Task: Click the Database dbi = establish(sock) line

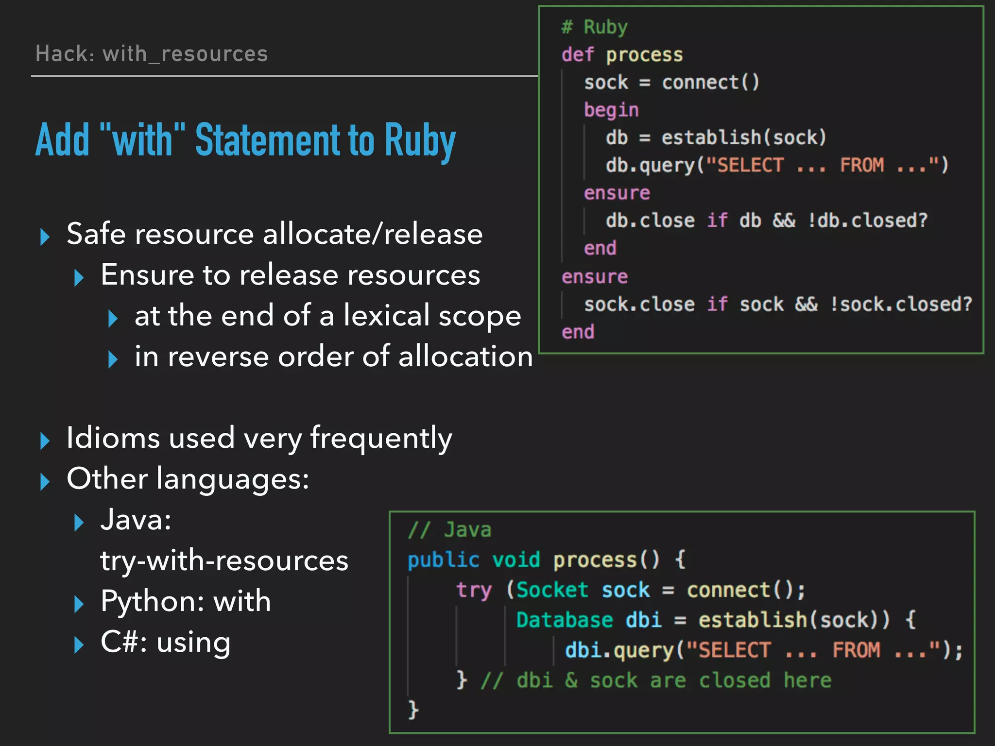Action: click(715, 620)
